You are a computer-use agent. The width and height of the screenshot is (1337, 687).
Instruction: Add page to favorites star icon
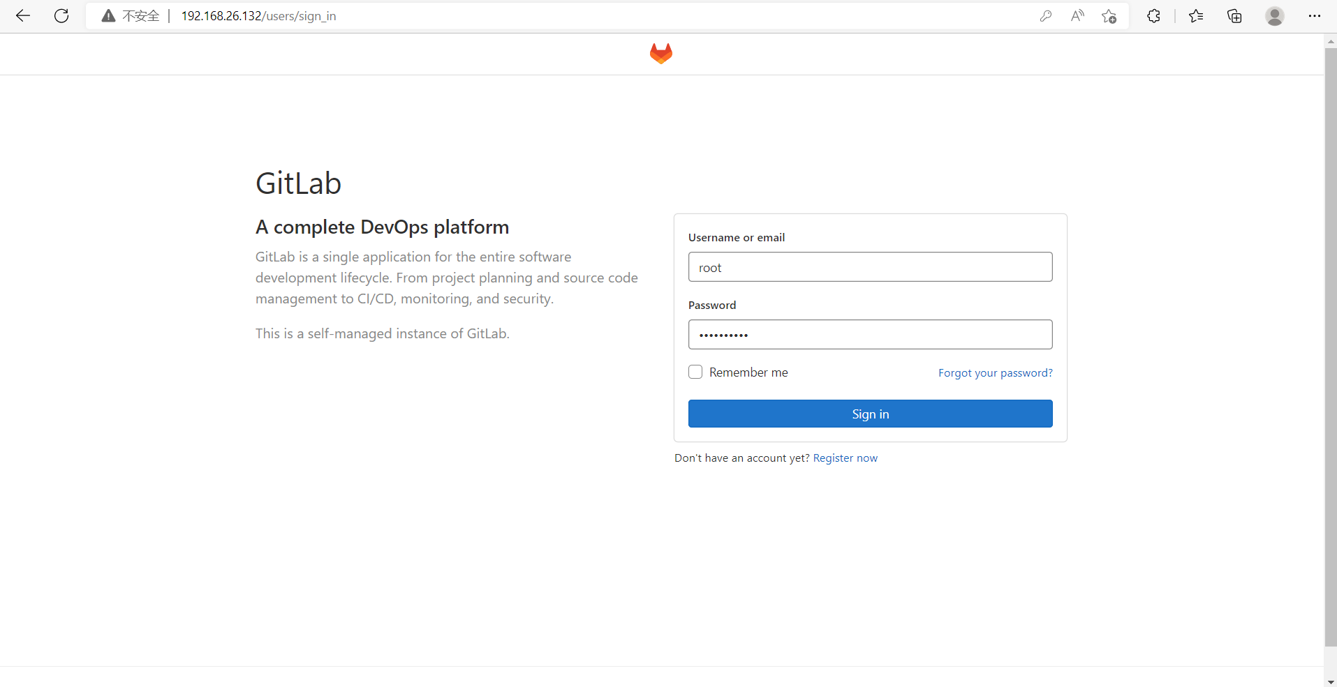click(x=1109, y=16)
